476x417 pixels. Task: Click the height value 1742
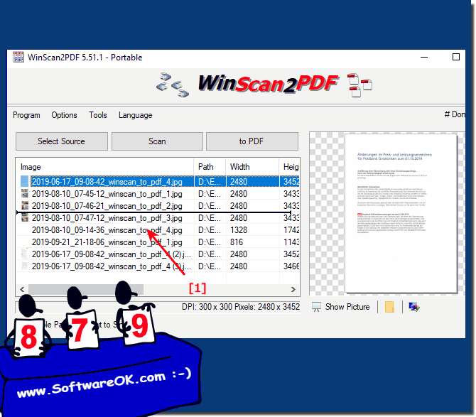[291, 230]
